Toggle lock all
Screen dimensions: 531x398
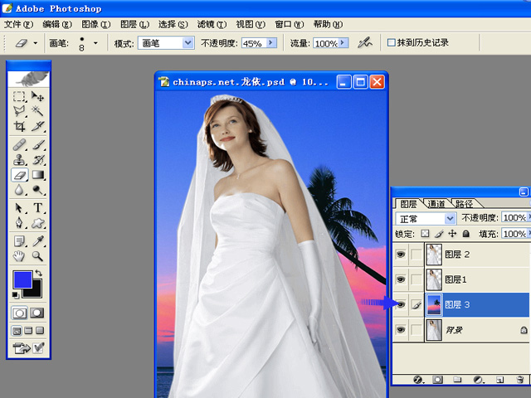click(x=466, y=234)
